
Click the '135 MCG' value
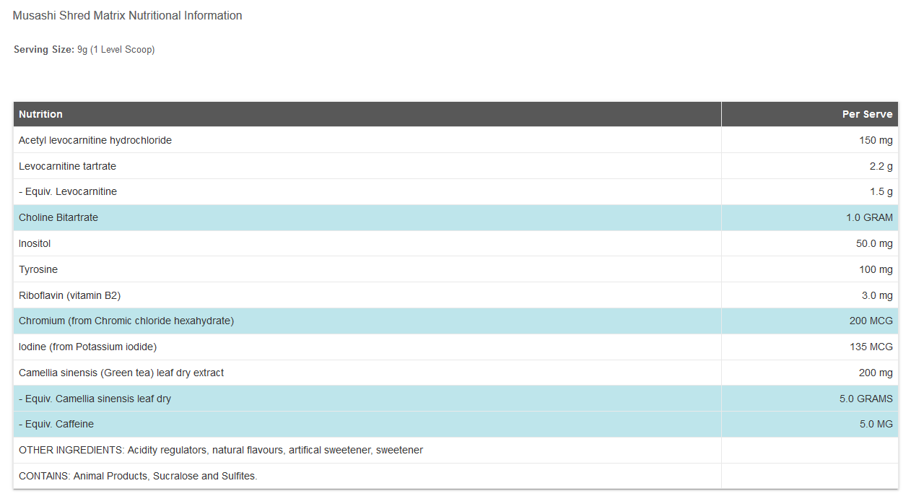tap(871, 347)
